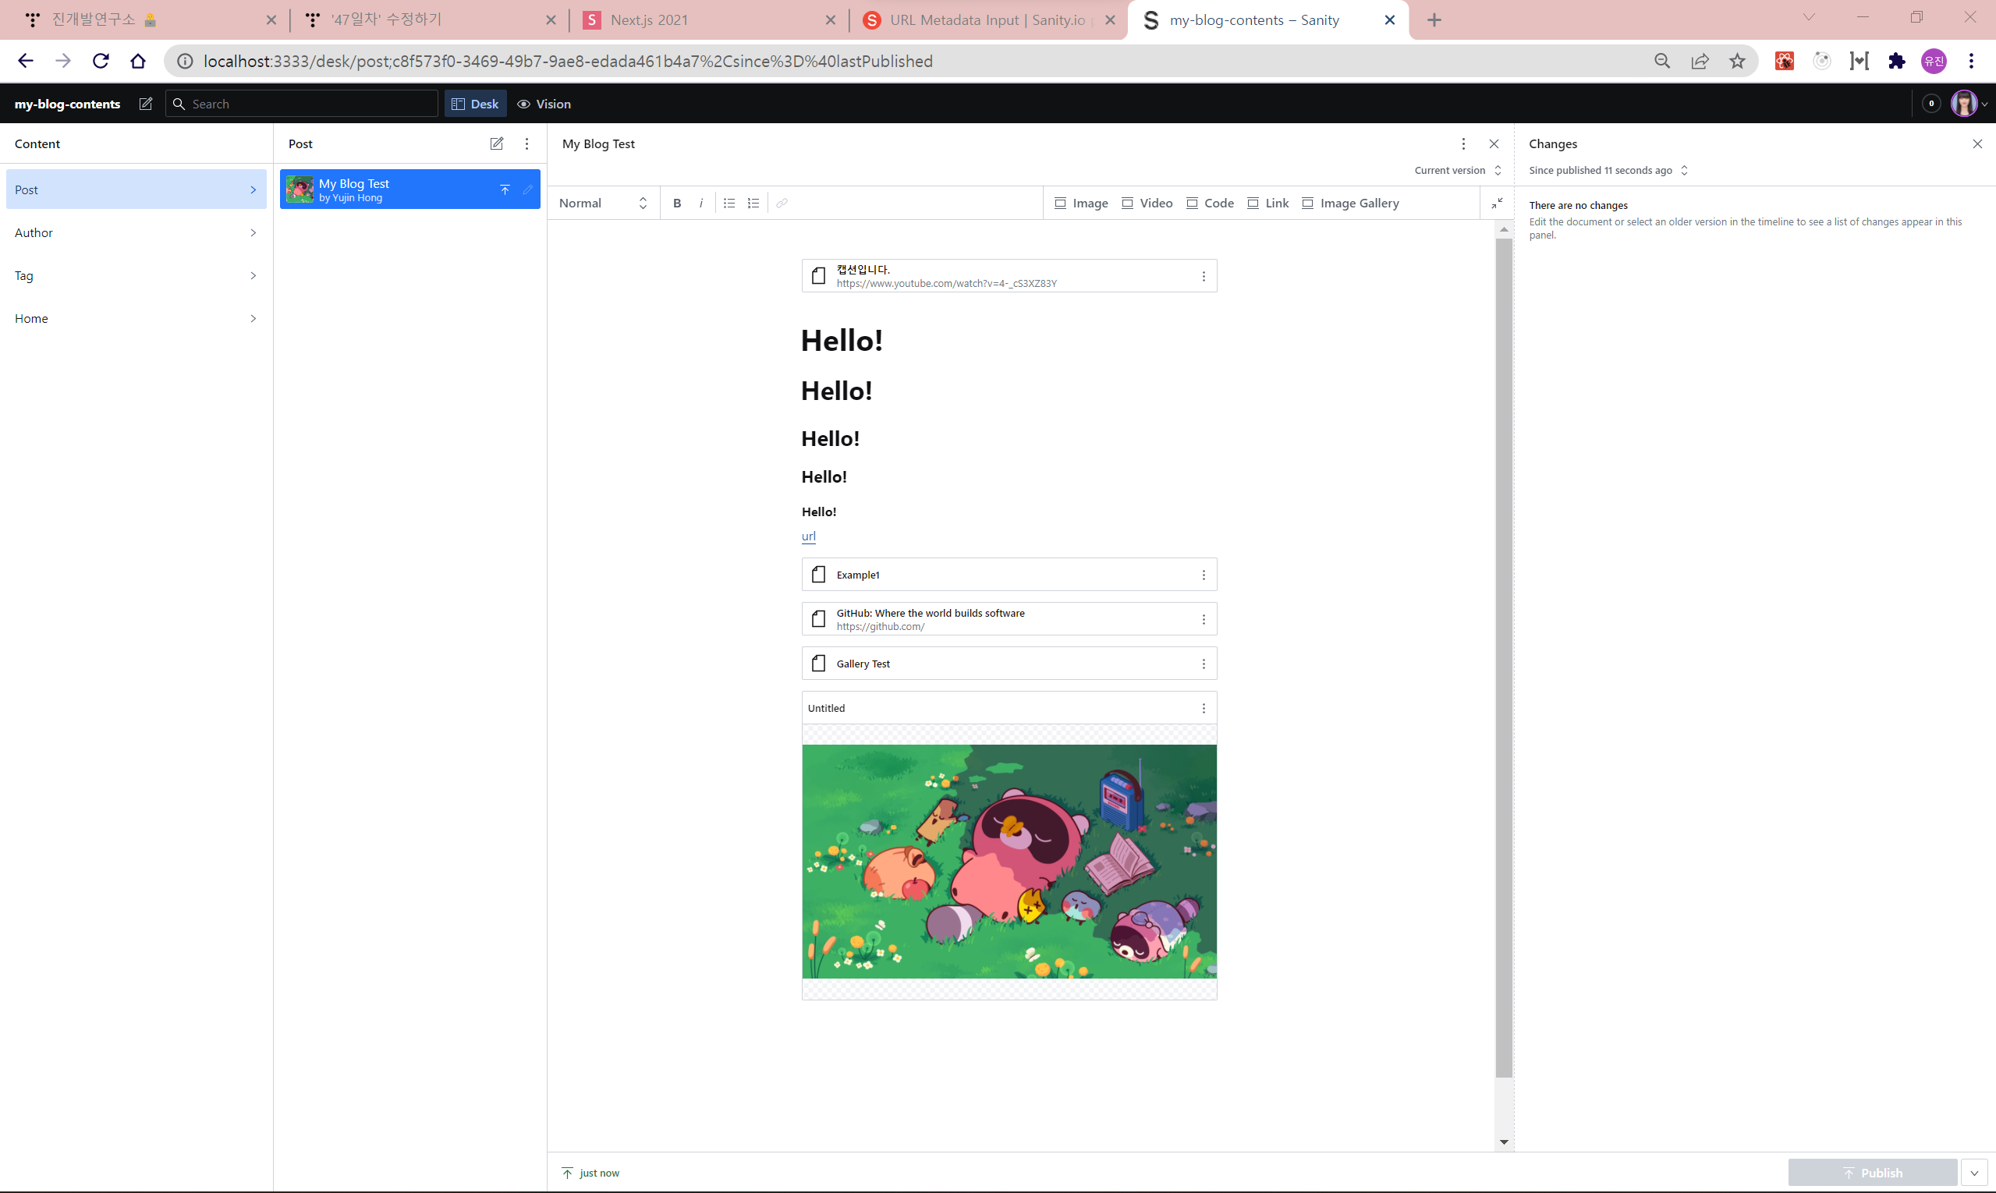
Task: Insert a Video block
Action: pos(1147,204)
